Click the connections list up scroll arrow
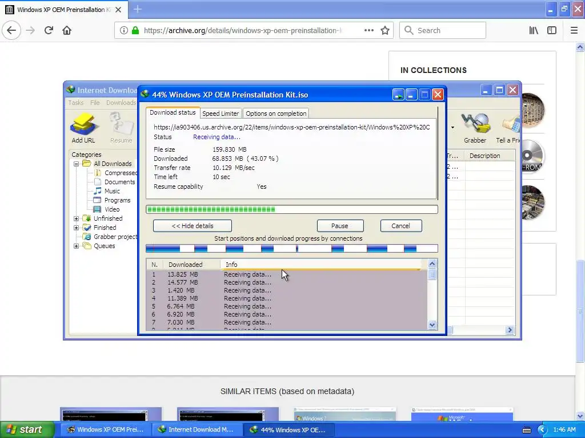 tap(432, 263)
